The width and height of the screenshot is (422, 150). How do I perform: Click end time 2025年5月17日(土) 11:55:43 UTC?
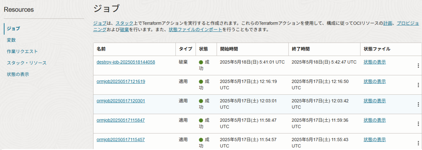point(320,142)
